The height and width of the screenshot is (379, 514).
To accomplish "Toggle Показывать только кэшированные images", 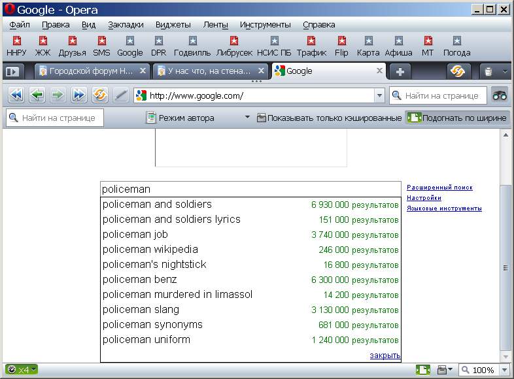I will [329, 118].
